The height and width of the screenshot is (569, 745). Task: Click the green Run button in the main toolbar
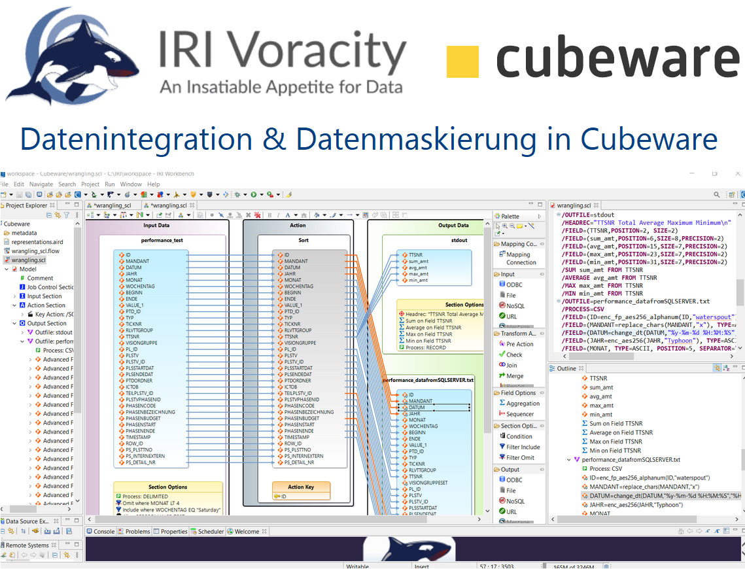click(254, 194)
